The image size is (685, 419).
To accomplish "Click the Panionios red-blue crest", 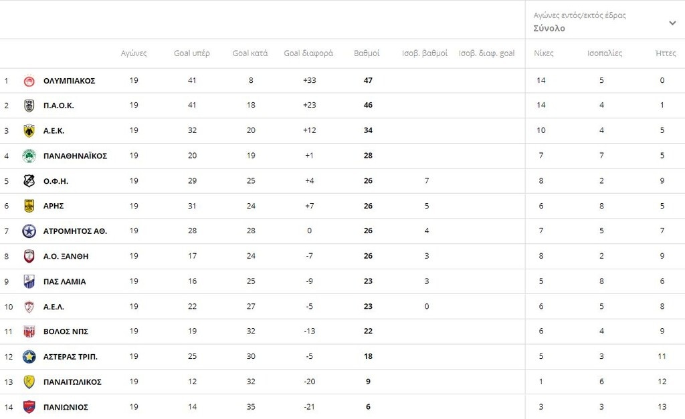I will click(29, 407).
